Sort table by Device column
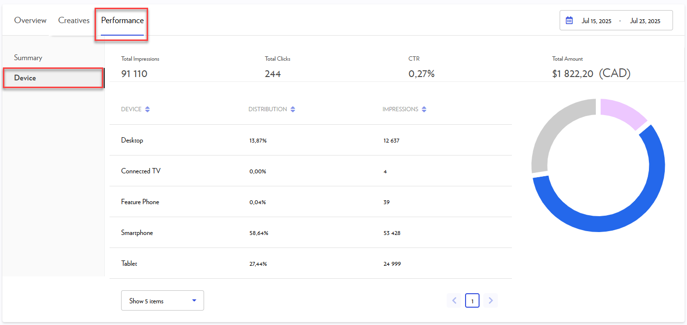Screen dimensions: 687x325 (x=148, y=109)
